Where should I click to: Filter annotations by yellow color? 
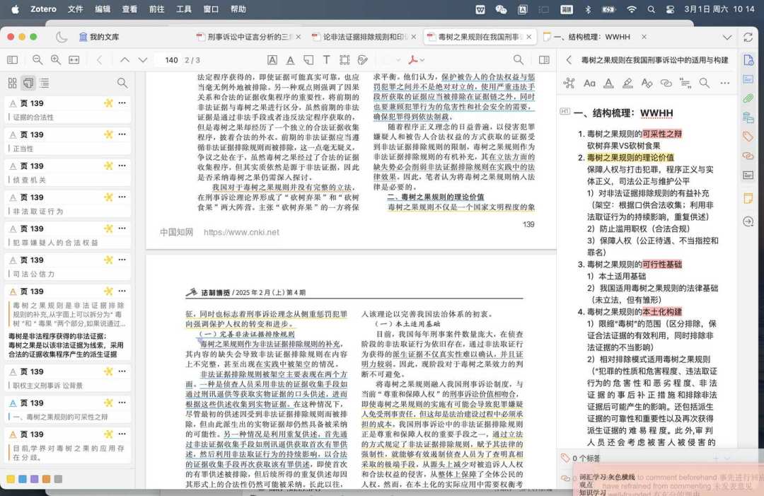[x=11, y=479]
